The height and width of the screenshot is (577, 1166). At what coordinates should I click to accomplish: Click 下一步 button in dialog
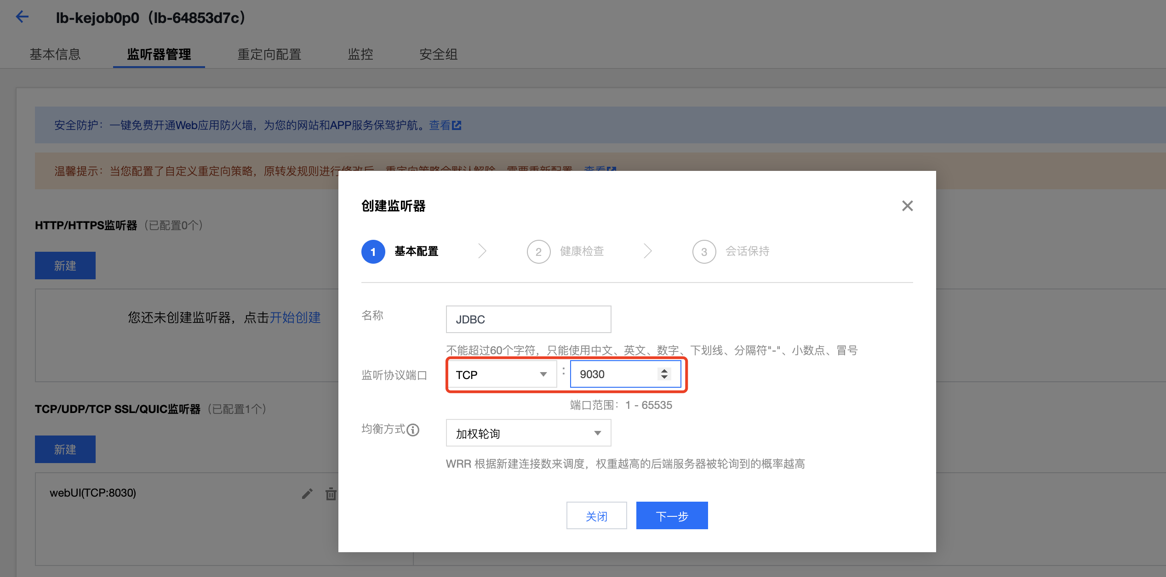672,516
